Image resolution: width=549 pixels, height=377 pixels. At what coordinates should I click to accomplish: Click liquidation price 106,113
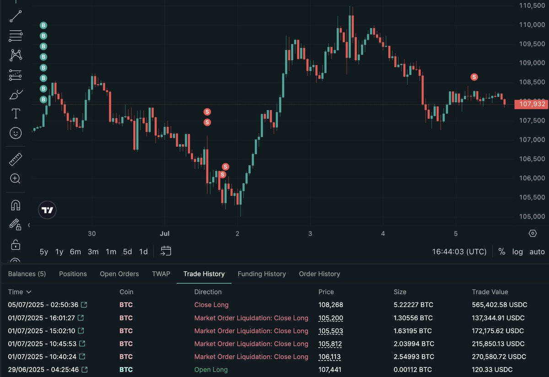(330, 356)
